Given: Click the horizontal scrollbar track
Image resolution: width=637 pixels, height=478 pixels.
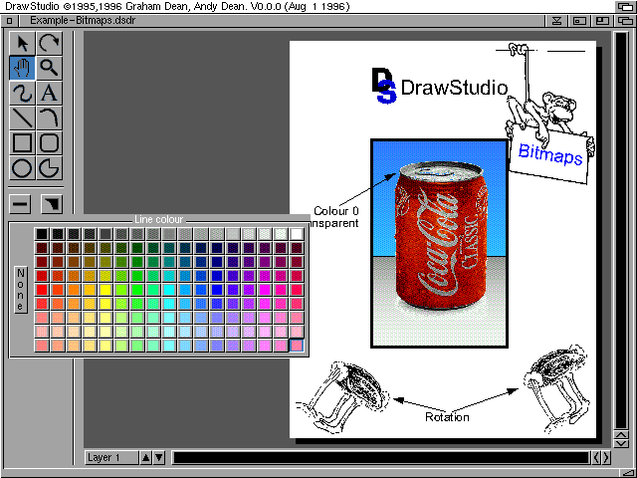Looking at the screenshot, I should 381,458.
